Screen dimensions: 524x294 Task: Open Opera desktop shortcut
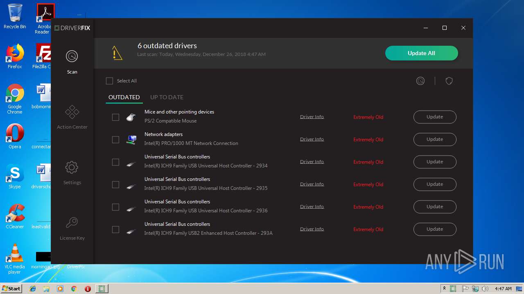click(x=15, y=136)
